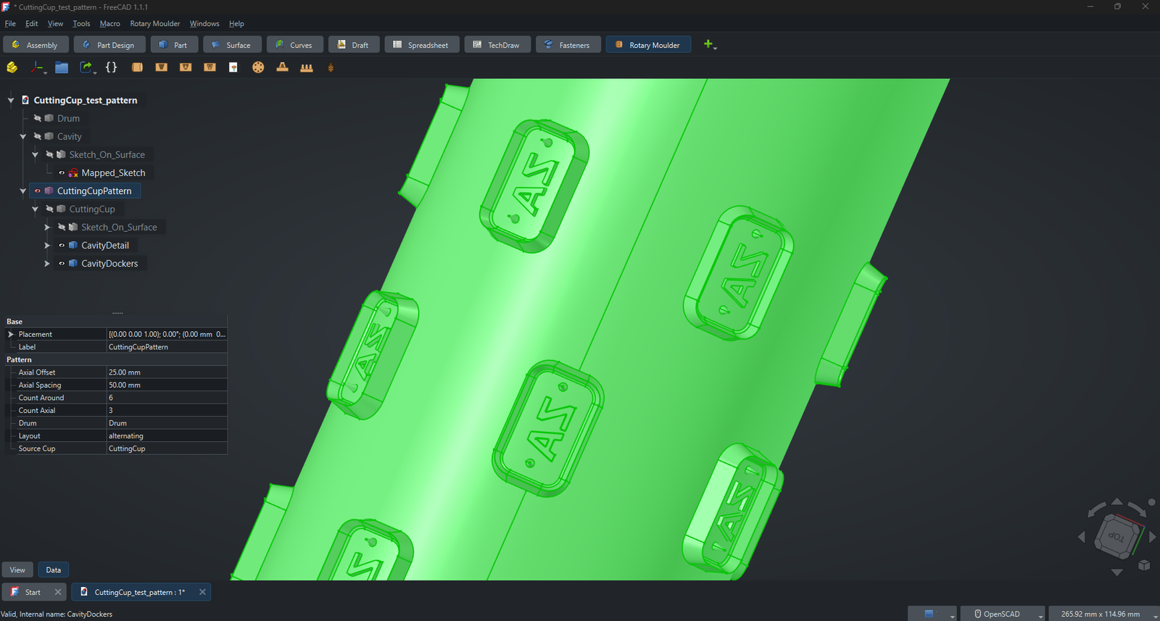Open the Rotary Moulder menu
1160x621 pixels.
[x=155, y=24]
